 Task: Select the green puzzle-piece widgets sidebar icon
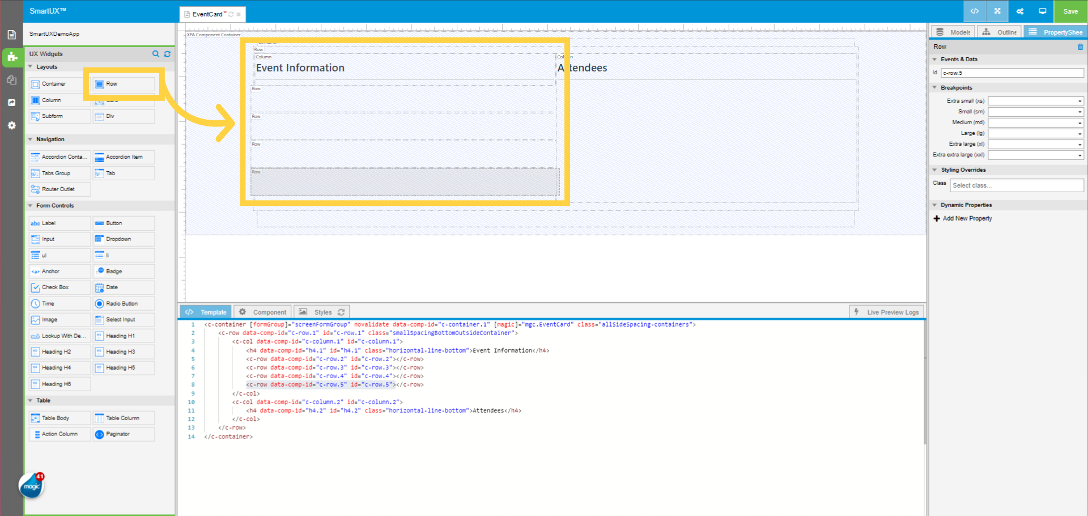click(11, 57)
